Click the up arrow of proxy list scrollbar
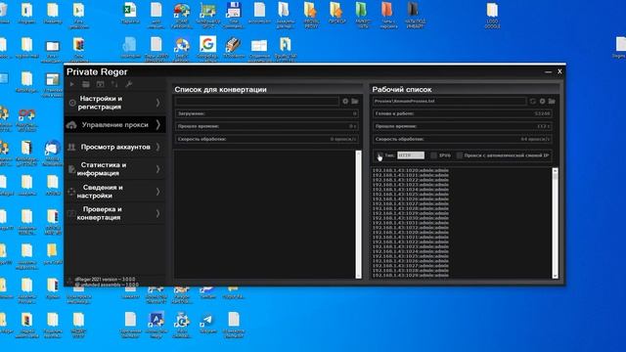 click(555, 171)
